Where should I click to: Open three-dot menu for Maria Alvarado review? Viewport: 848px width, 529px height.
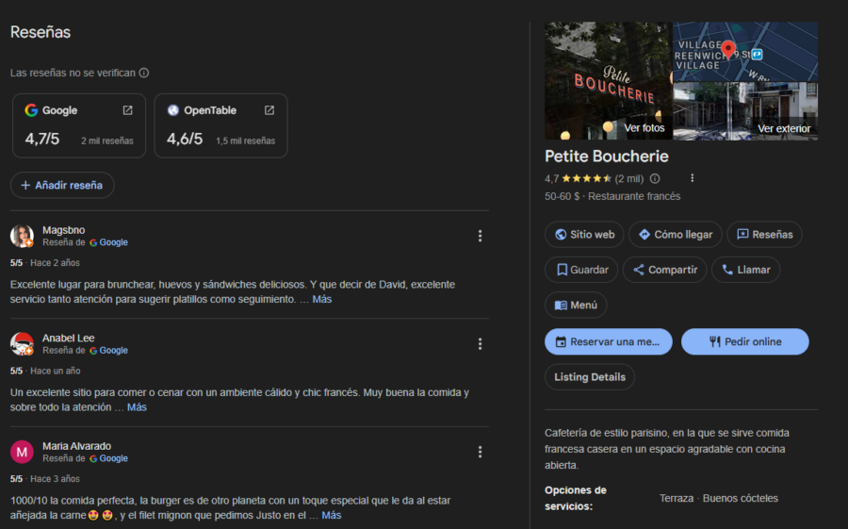[x=480, y=452]
